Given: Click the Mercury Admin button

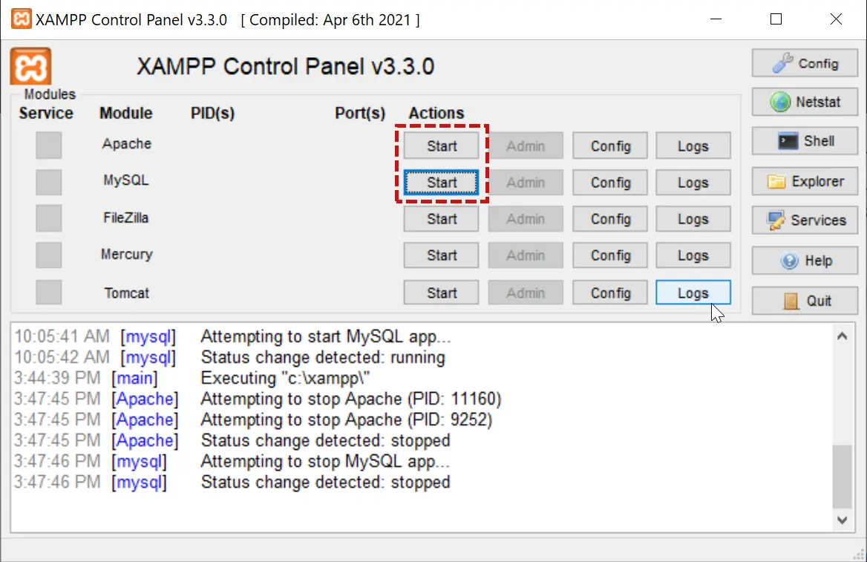Looking at the screenshot, I should [526, 255].
